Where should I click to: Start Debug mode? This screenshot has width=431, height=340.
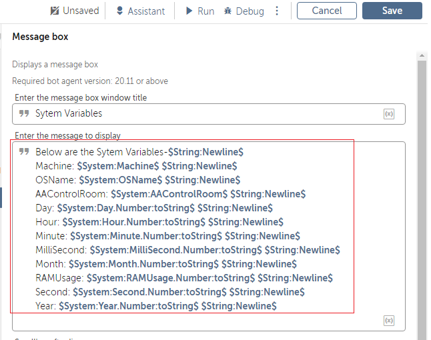pos(244,11)
